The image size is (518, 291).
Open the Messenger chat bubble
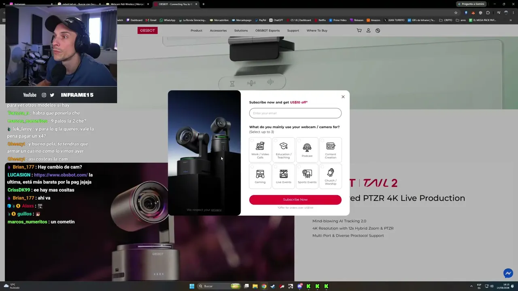point(508,273)
